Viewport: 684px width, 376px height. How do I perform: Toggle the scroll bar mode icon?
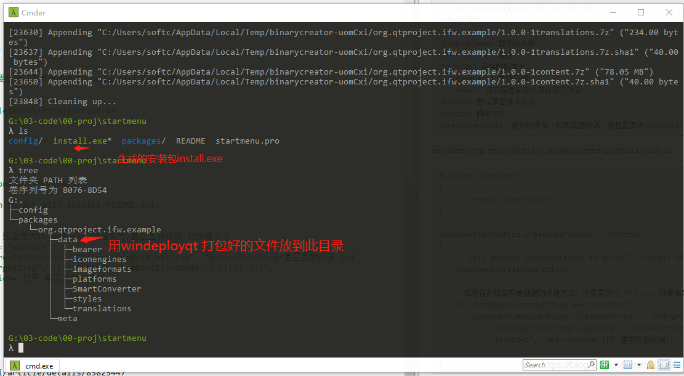(664, 365)
